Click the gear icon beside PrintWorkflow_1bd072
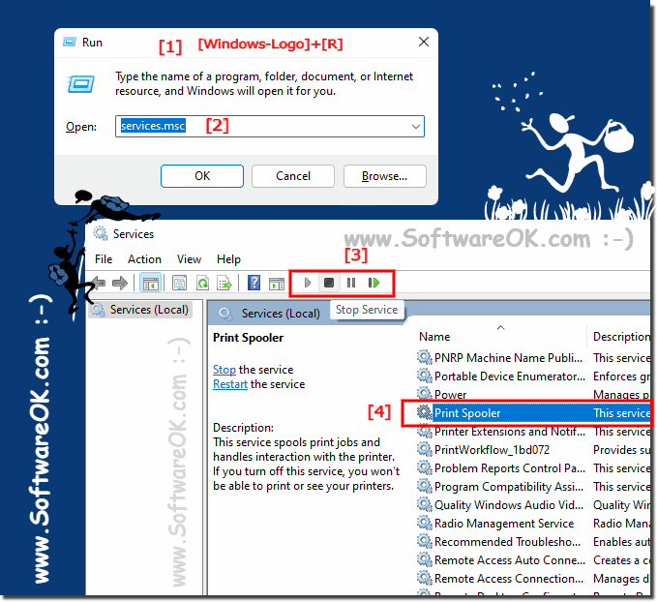 coord(425,449)
